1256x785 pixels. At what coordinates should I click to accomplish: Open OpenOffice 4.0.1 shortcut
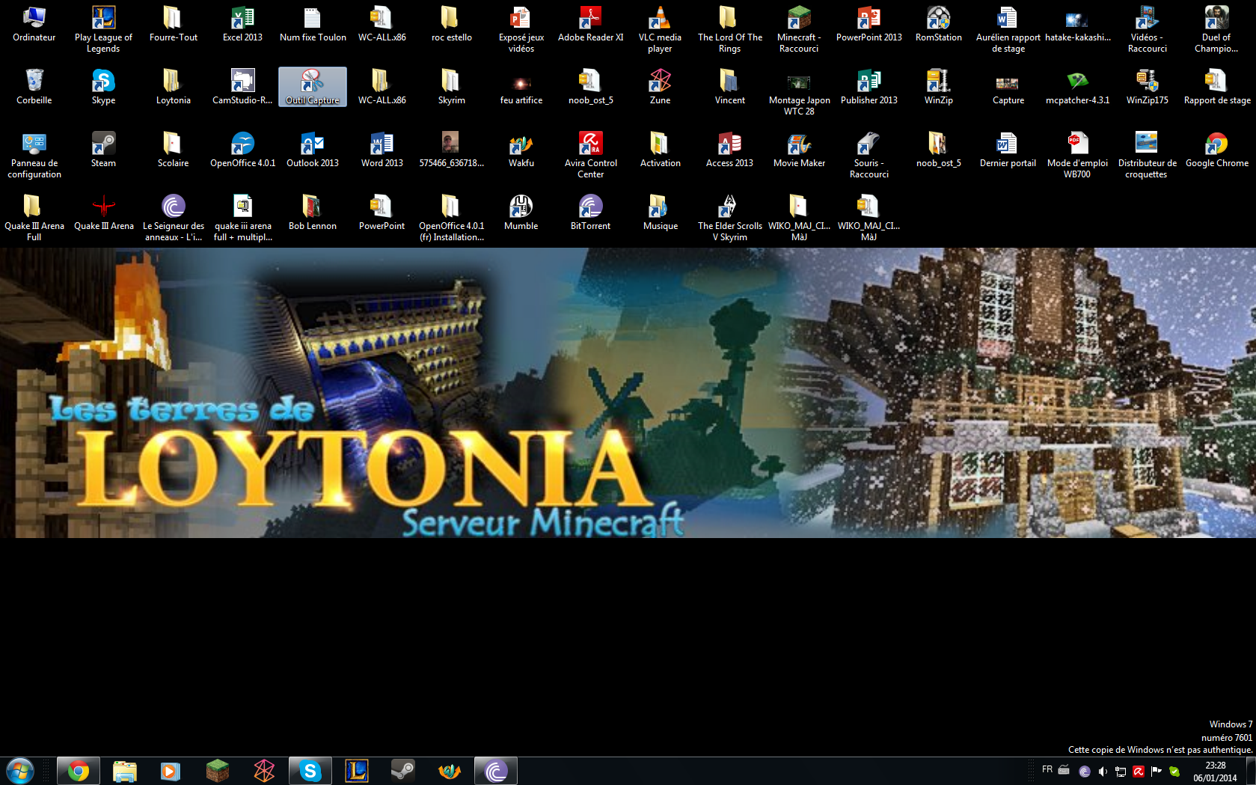(242, 150)
